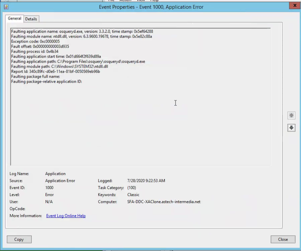This screenshot has width=301, height=251.
Task: Click the Event ID value 1000
Action: tap(49, 188)
